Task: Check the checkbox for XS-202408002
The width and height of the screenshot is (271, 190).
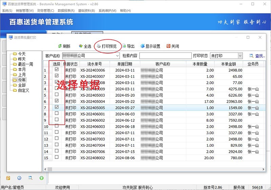Action: coord(57,157)
